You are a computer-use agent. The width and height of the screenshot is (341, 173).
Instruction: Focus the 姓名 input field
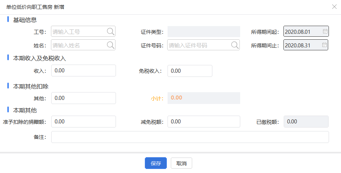pyautogui.click(x=83, y=45)
